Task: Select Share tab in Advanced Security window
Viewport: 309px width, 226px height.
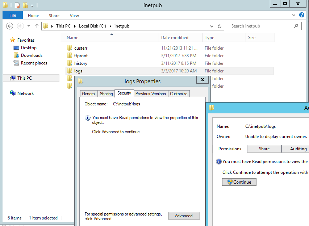Action: click(264, 149)
